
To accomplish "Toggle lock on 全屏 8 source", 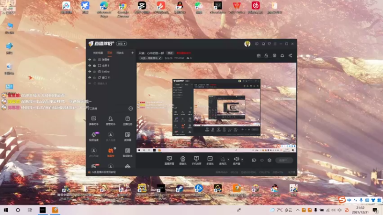I will 94,65.
